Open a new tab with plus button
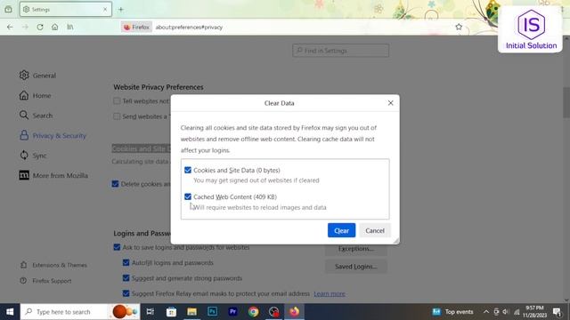This screenshot has height=320, width=570. click(121, 10)
